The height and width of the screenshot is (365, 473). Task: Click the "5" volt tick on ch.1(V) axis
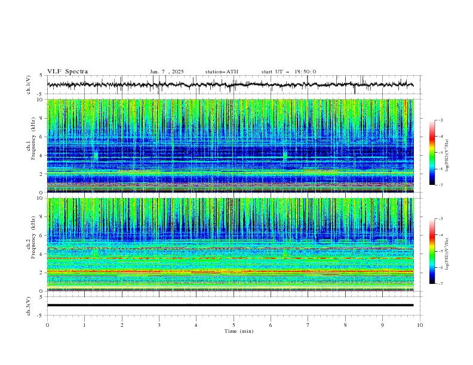coord(41,76)
